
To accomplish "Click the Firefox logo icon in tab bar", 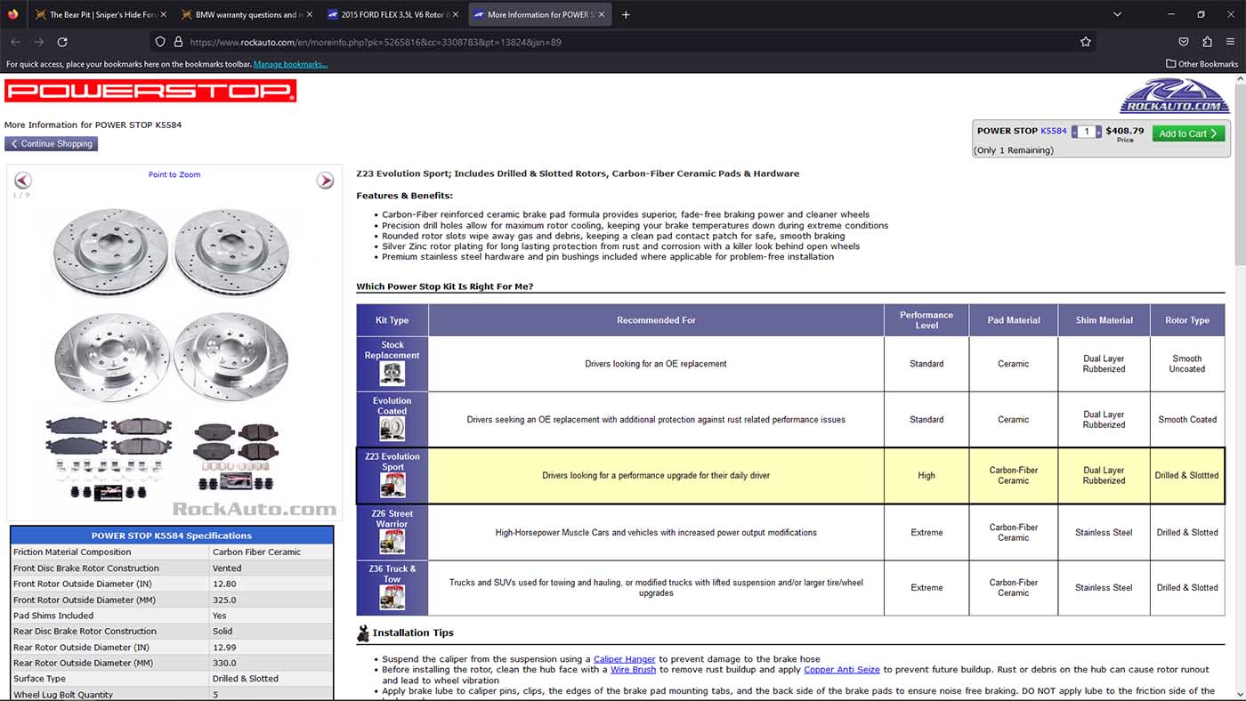I will pos(12,14).
